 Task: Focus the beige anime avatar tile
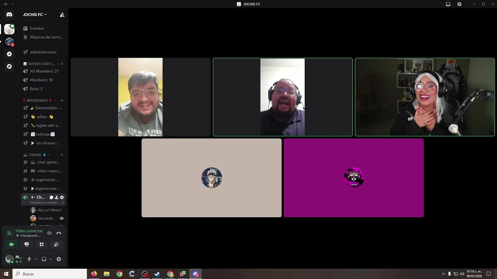point(212,178)
